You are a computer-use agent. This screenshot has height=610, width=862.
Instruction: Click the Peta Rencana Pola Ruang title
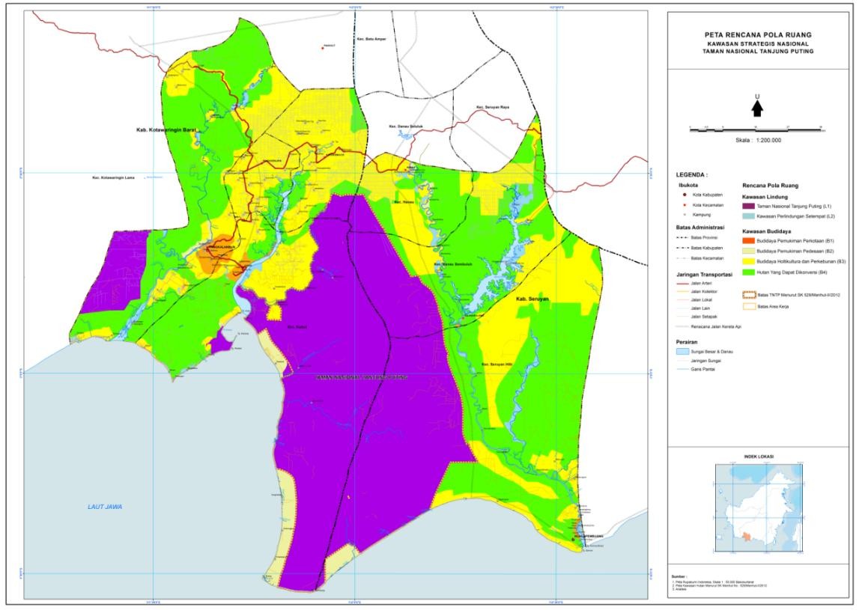(x=758, y=35)
